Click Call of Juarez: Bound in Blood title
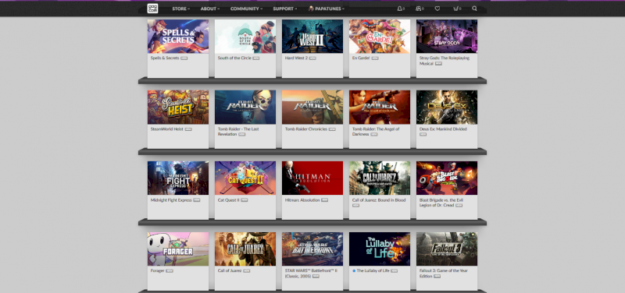This screenshot has height=293, width=625. pos(379,200)
